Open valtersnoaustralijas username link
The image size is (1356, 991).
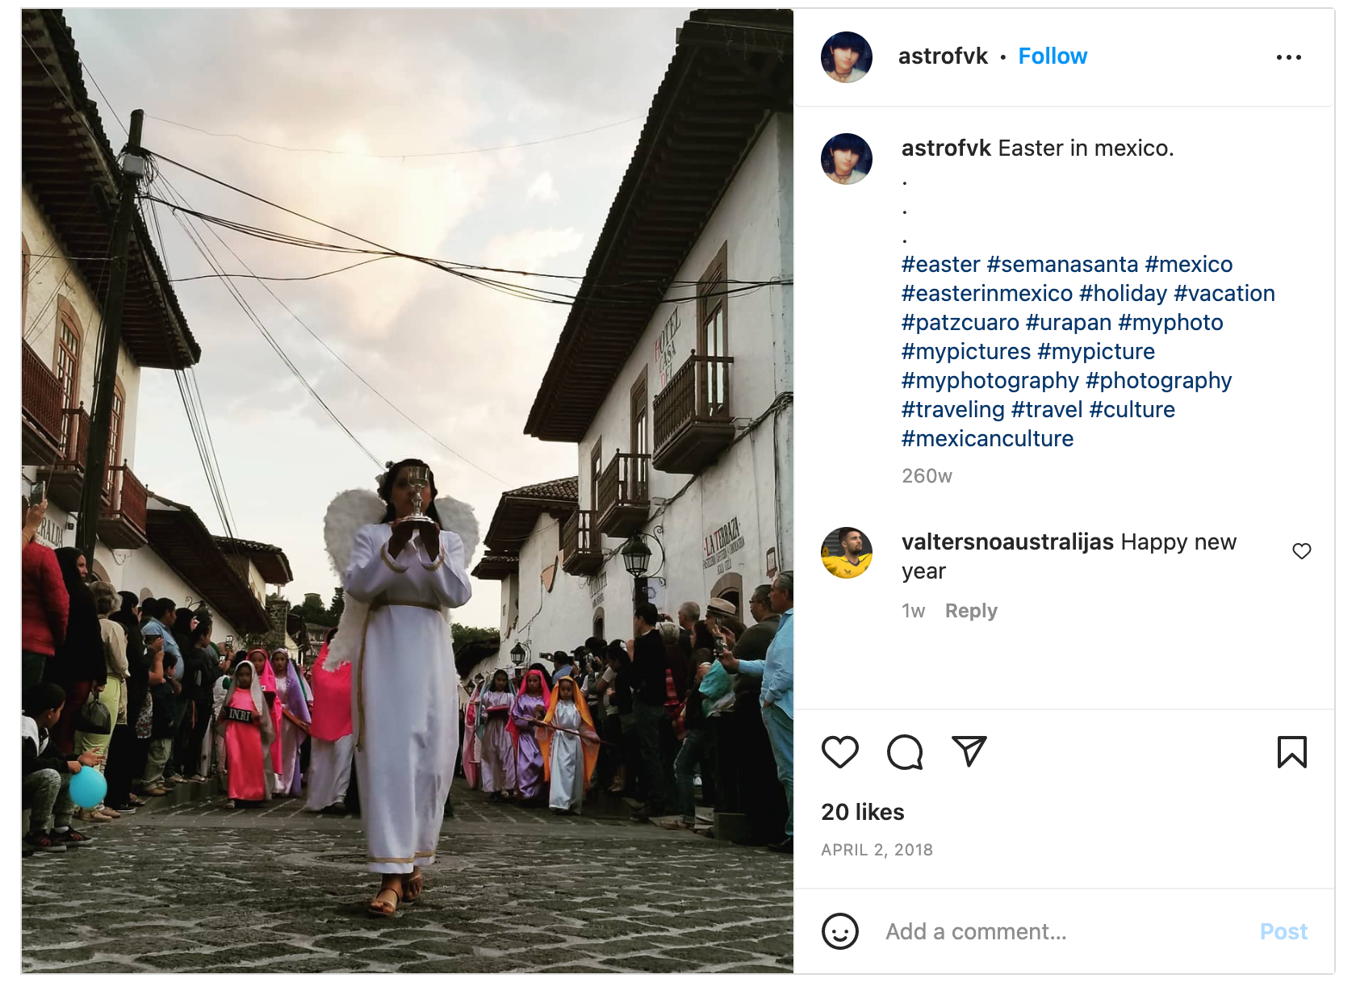(x=1007, y=542)
